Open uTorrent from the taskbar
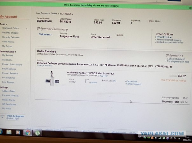This screenshot has height=143, width=192. (x=37, y=133)
